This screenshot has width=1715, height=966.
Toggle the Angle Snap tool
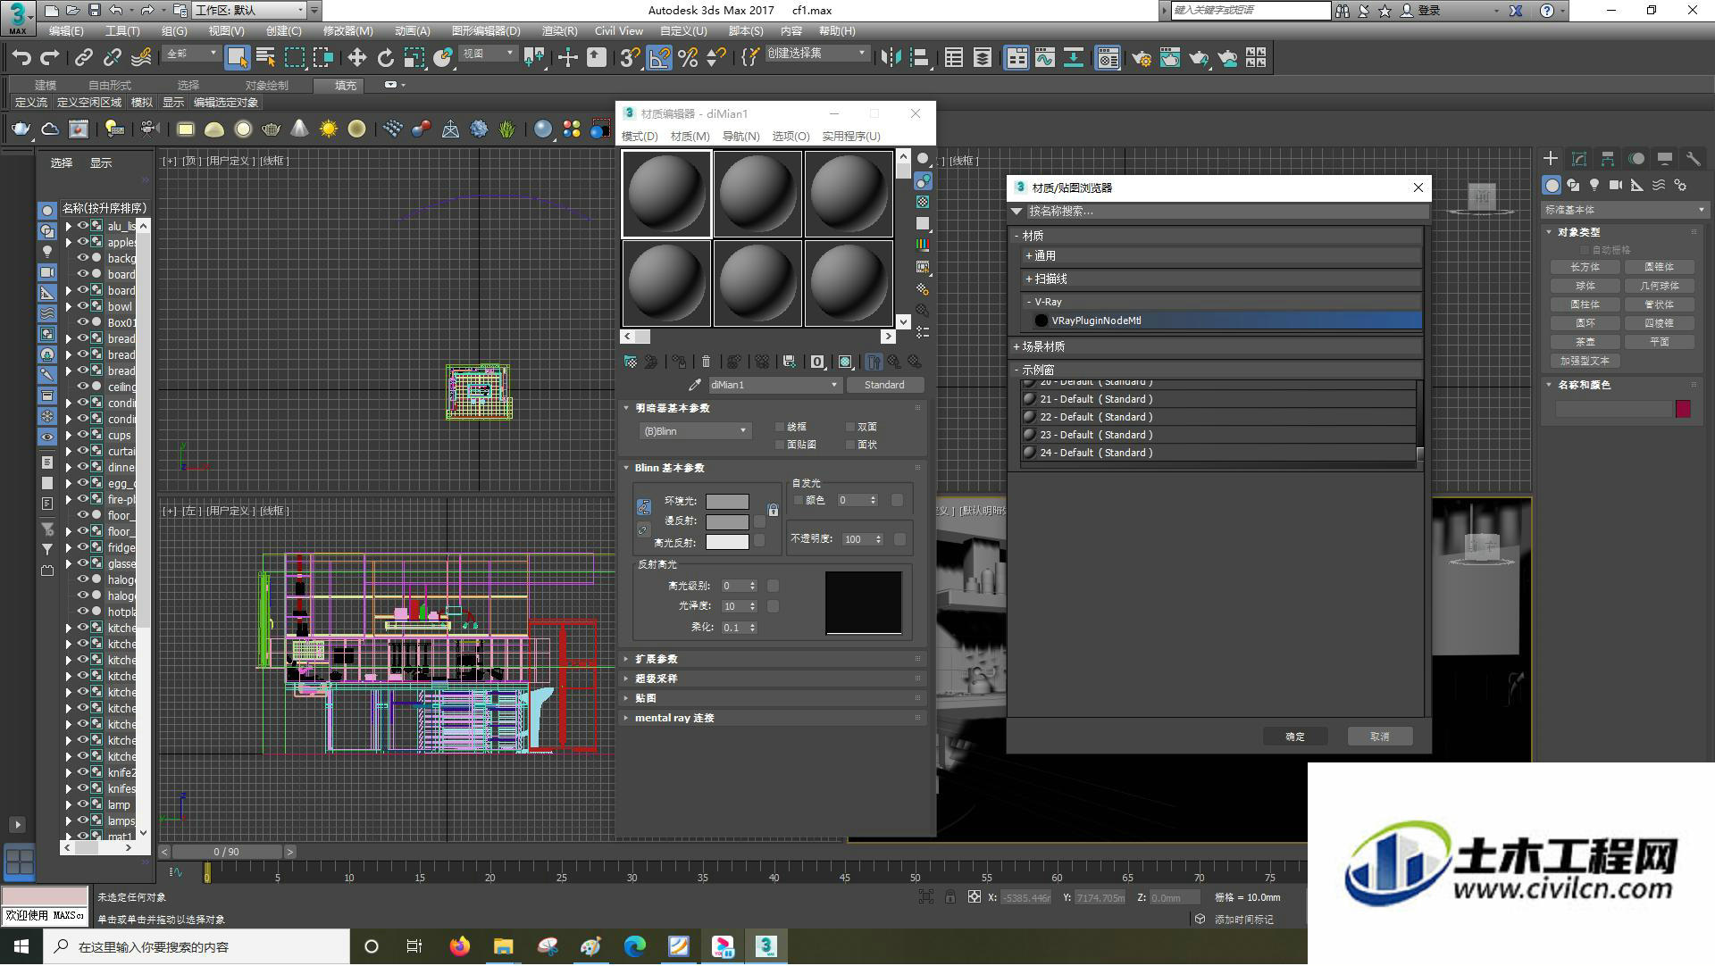[658, 58]
